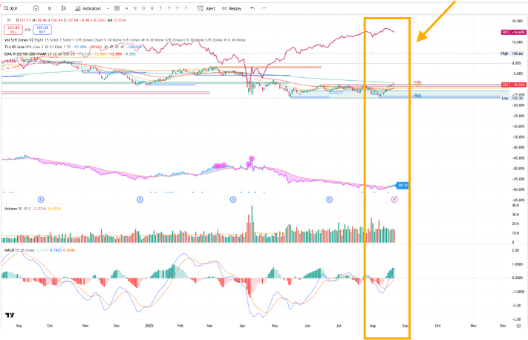Open the layout setup grid icon

[x=117, y=8]
